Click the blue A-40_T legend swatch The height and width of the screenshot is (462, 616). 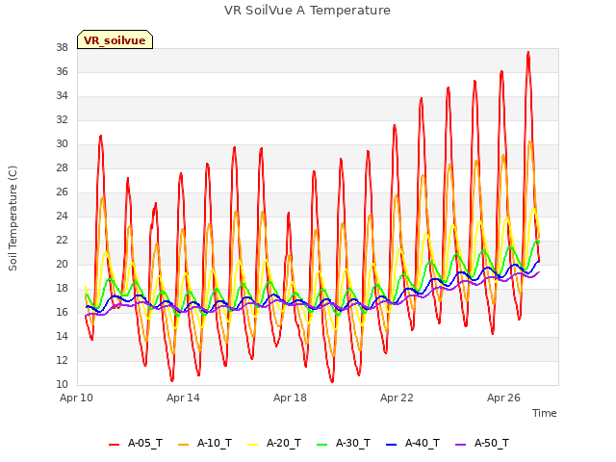coord(392,445)
